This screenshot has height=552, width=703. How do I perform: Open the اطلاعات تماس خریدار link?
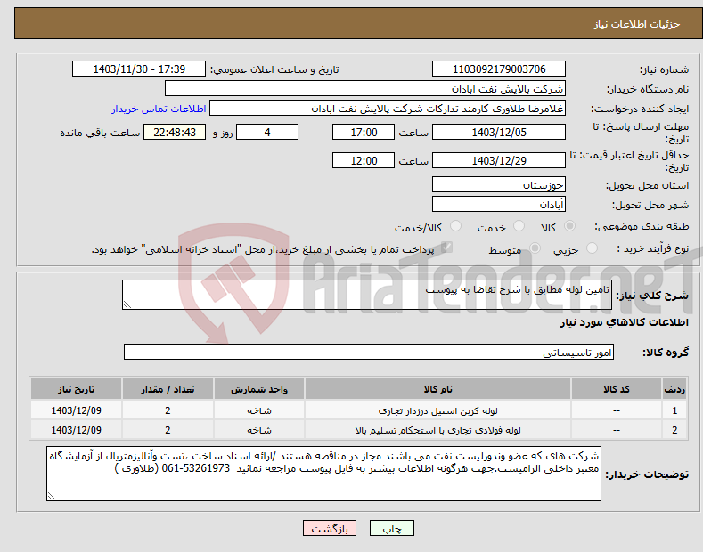(159, 109)
